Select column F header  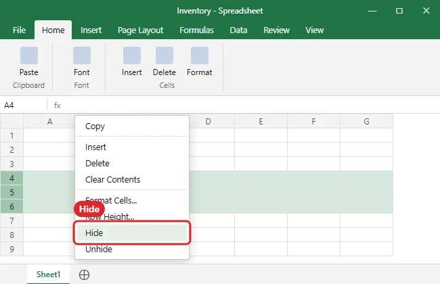pos(313,122)
